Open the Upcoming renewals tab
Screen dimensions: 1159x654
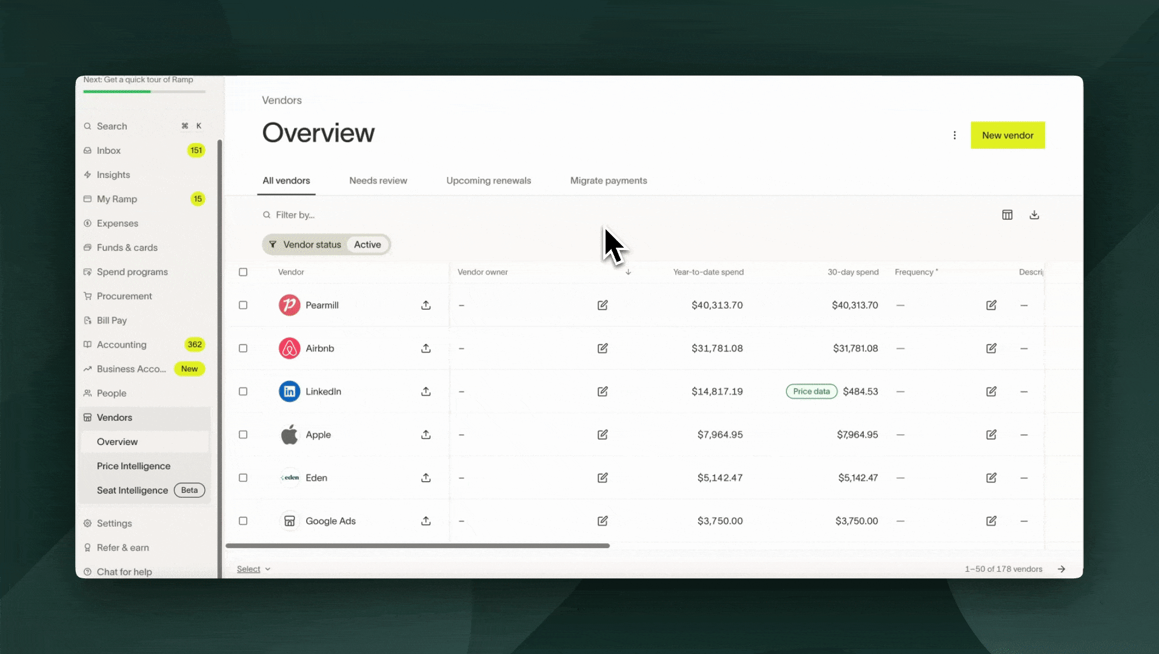(489, 180)
